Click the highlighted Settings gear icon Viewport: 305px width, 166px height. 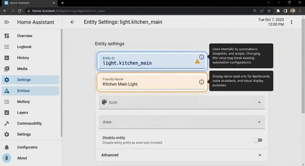[x=7, y=80]
